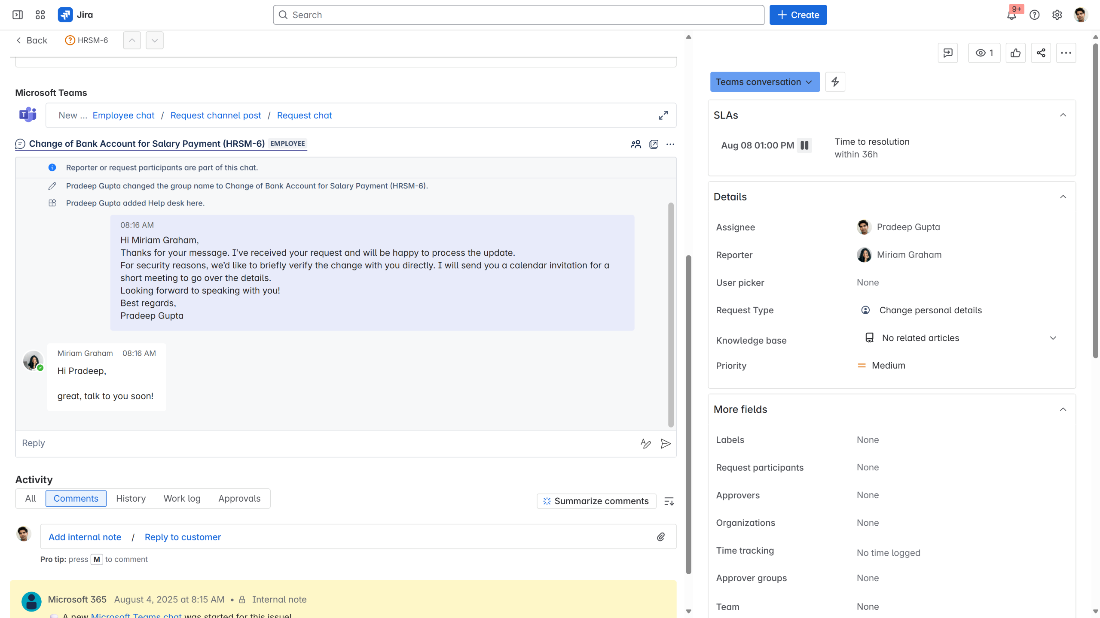Click the automation lightning bolt icon
Viewport: 1100px width, 618px height.
point(835,82)
